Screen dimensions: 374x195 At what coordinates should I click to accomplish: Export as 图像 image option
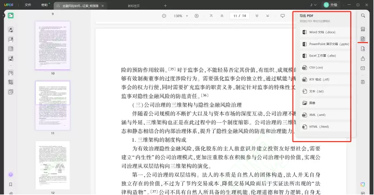click(324, 103)
